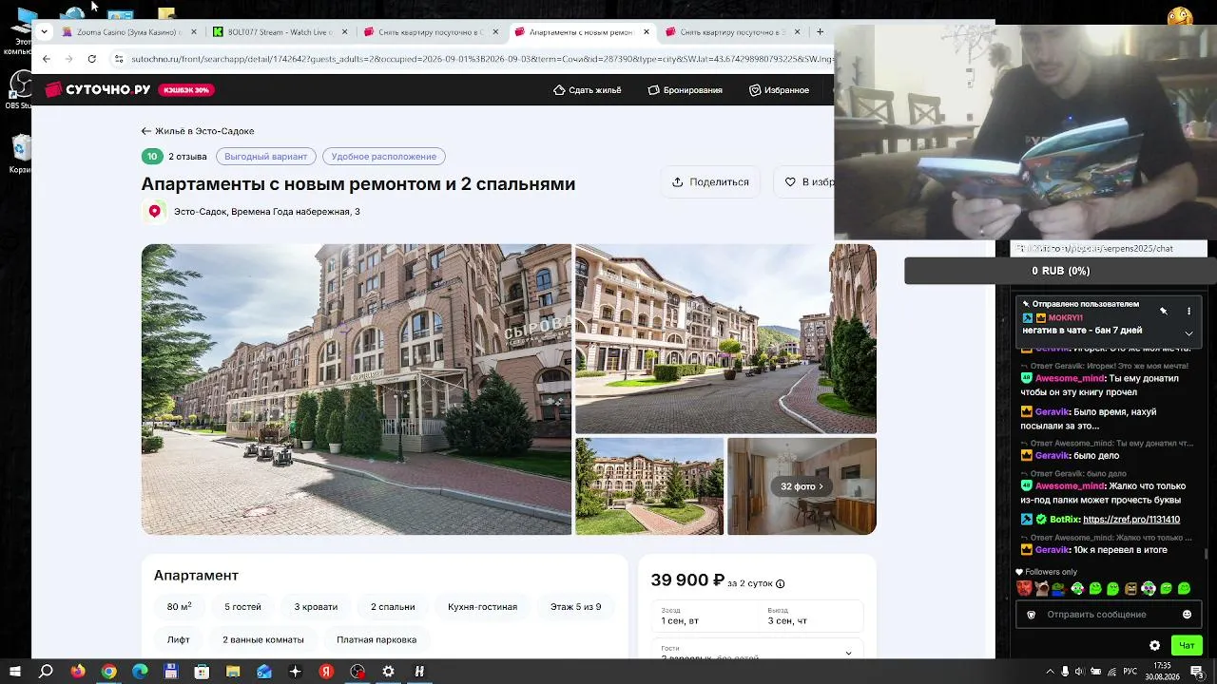Open the main building photo
The image size is (1217, 684).
pyautogui.click(x=357, y=389)
